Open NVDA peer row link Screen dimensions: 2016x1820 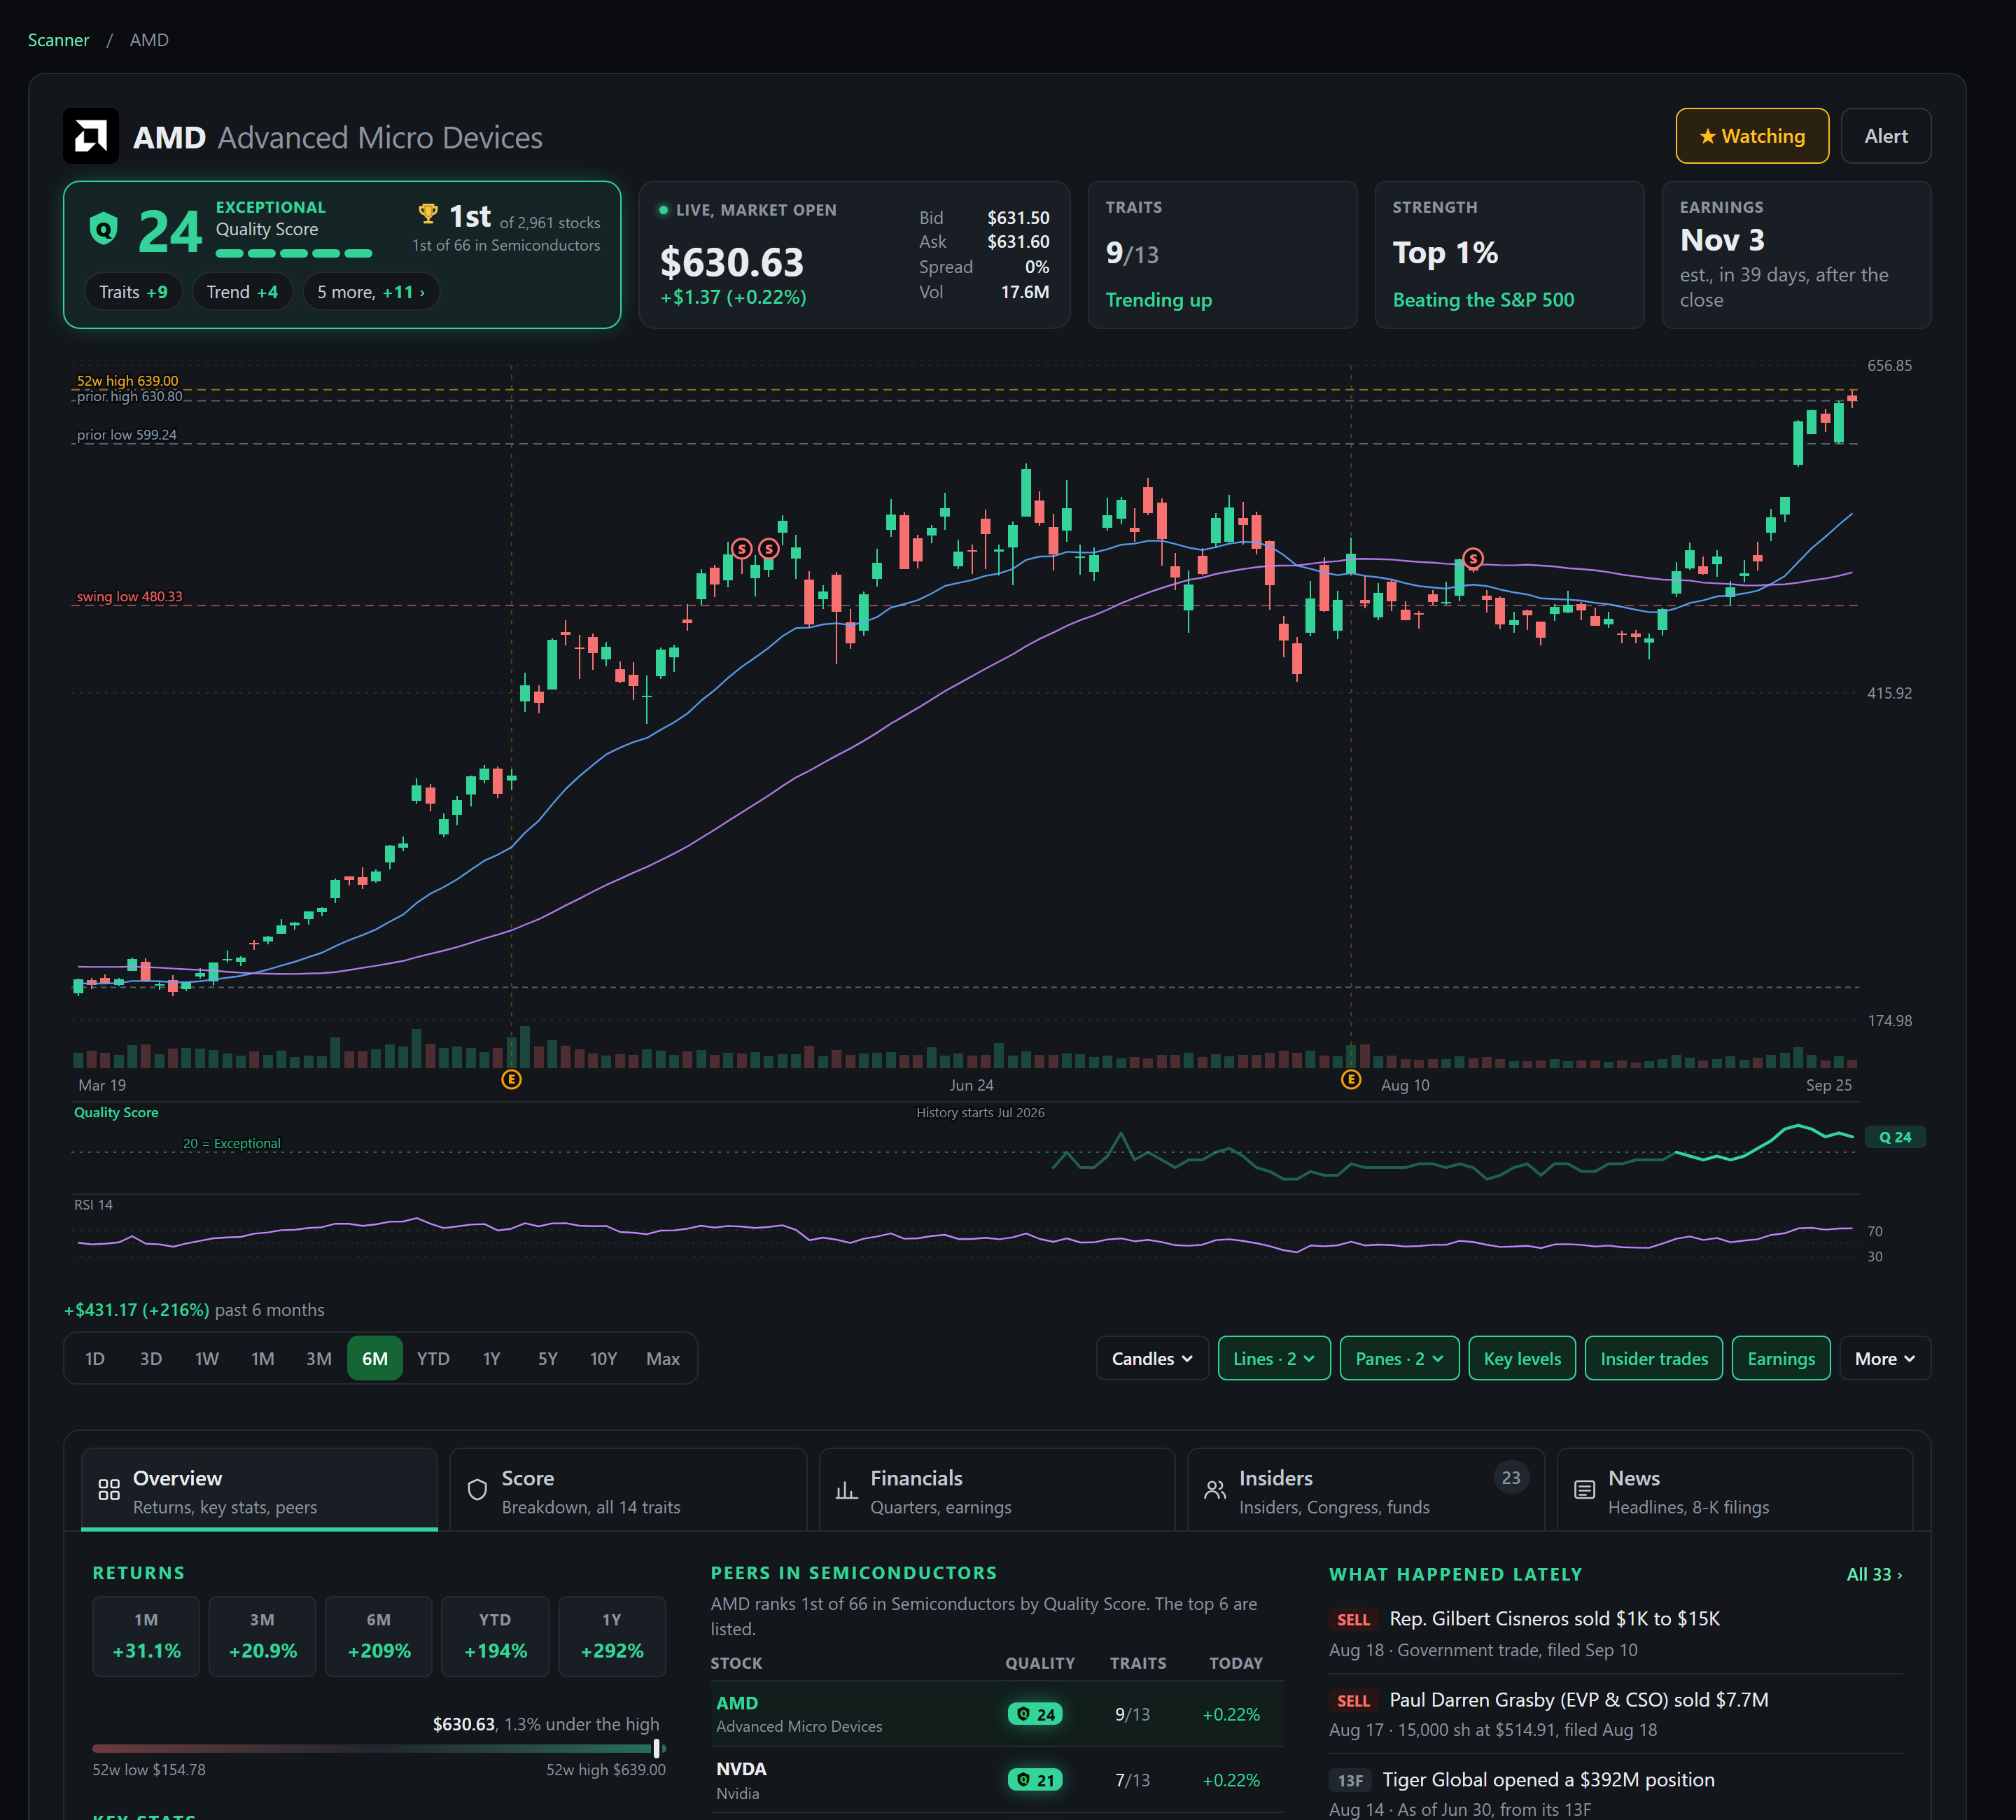[997, 1780]
